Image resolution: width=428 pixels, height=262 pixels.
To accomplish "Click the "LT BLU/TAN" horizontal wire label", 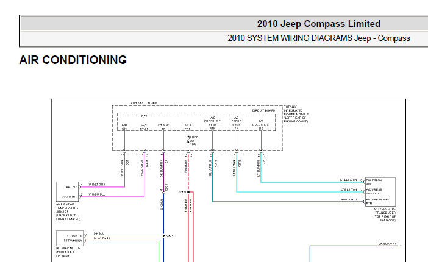I will 349,189.
